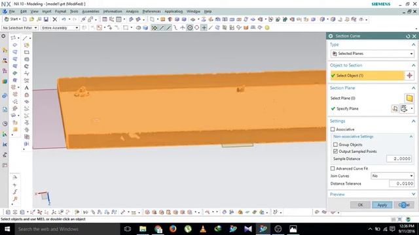The image size is (419, 235).
Task: Open Internet Explorer icon in resource bar
Action: [5, 95]
